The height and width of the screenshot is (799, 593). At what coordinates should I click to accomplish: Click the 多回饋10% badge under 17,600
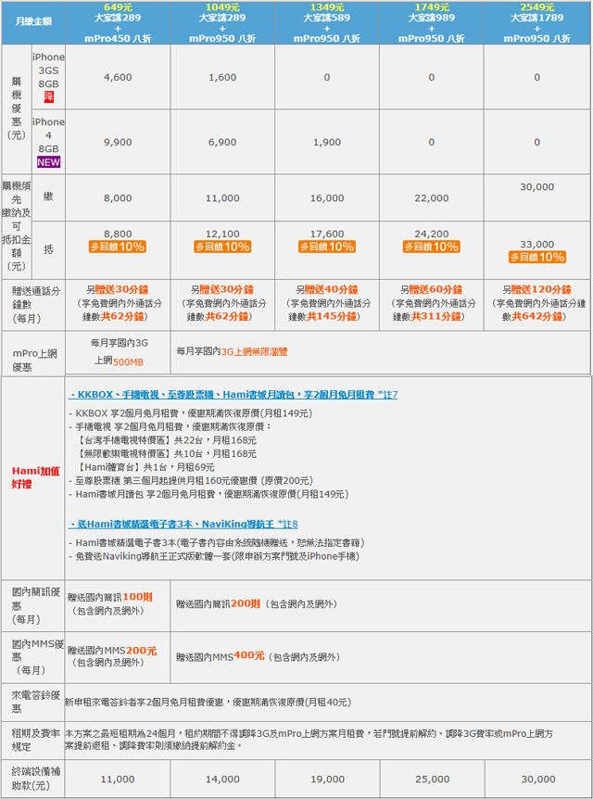coord(326,247)
